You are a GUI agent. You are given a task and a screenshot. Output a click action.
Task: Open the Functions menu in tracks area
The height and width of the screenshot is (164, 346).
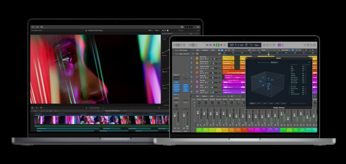(x=206, y=50)
